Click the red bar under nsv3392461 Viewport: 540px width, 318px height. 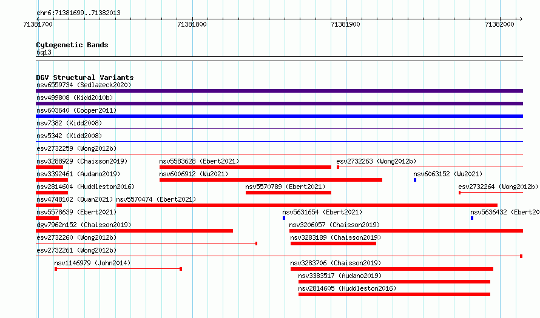click(x=52, y=180)
